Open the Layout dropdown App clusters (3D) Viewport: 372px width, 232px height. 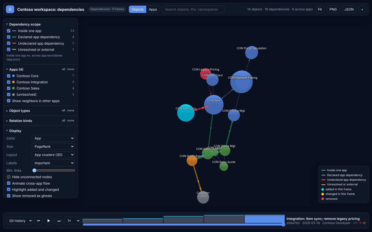click(53, 155)
